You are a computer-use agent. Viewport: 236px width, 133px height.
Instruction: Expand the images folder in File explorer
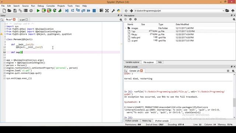coord(126,28)
